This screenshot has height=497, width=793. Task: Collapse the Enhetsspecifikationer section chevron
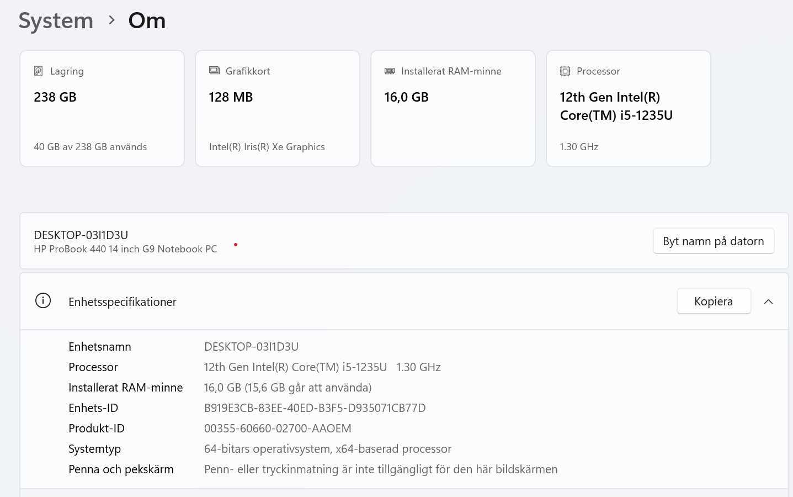tap(768, 302)
